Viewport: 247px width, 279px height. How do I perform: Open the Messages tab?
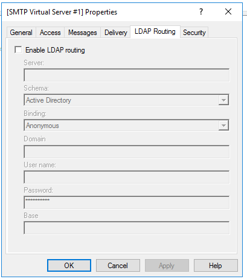(x=83, y=33)
